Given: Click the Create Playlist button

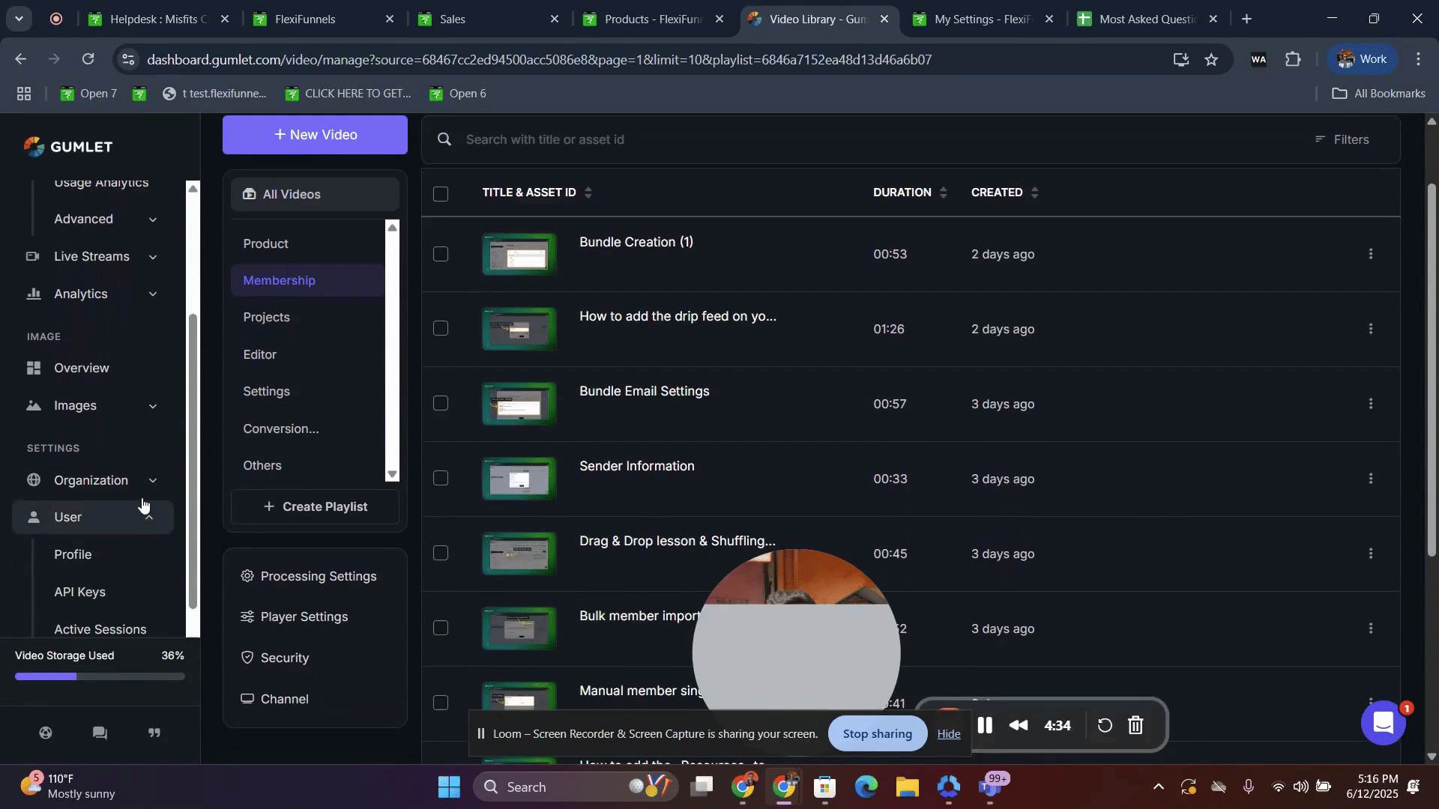Looking at the screenshot, I should (x=315, y=506).
